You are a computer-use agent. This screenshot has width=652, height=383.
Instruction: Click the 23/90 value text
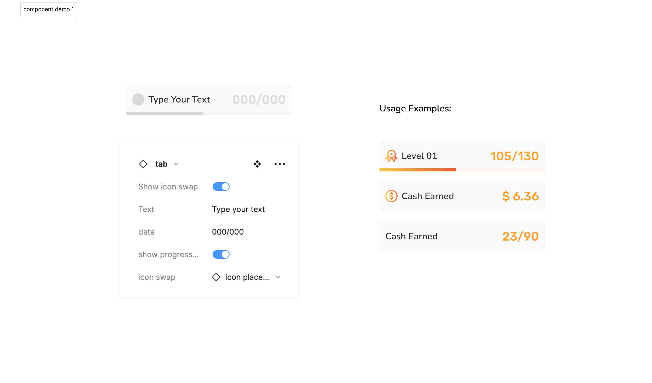pyautogui.click(x=520, y=236)
